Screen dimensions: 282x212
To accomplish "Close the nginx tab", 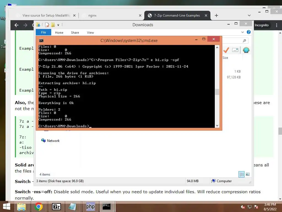I will (x=140, y=15).
